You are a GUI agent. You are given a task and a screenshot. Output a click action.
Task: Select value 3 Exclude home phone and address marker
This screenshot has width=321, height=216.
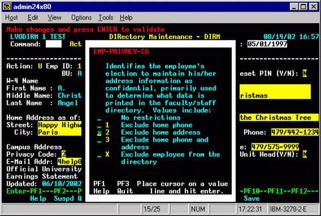(99, 140)
